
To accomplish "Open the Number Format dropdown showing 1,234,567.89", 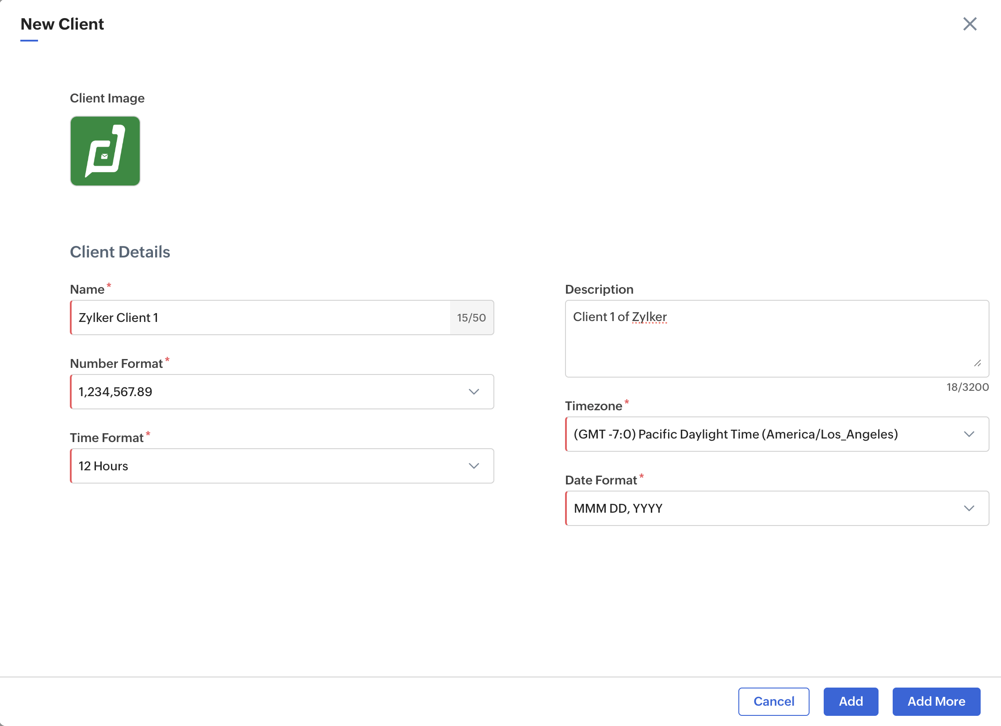I will click(265, 392).
